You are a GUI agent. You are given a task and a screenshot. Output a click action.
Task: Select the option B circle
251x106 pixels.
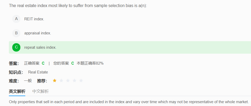pos(16,33)
